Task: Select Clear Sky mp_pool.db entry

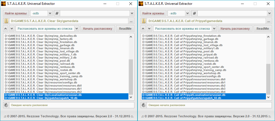Action: pyautogui.click(x=66, y=61)
